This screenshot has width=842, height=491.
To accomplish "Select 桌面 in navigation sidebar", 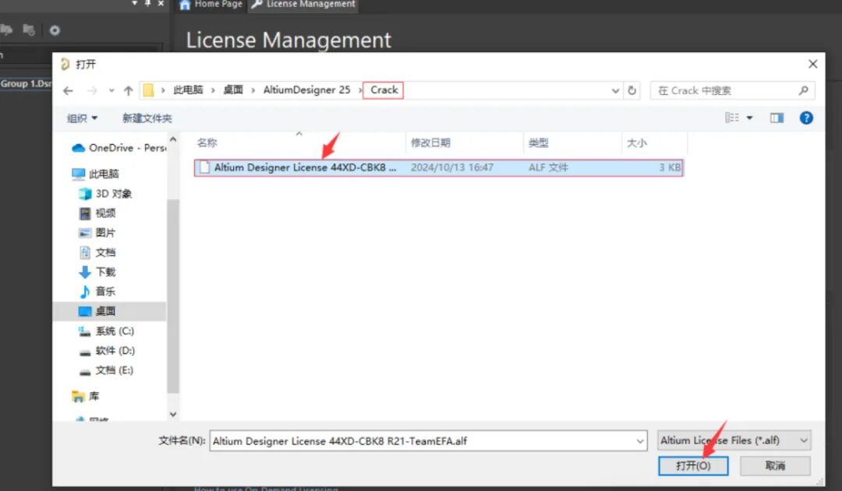I will tap(110, 311).
